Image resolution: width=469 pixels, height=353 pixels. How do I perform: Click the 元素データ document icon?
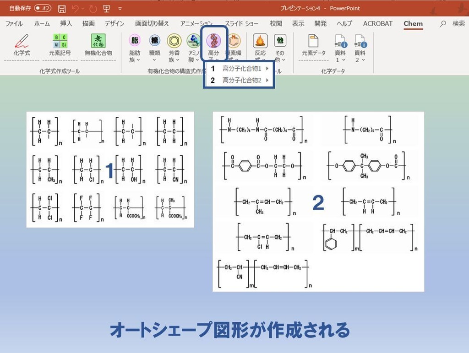[x=313, y=41]
